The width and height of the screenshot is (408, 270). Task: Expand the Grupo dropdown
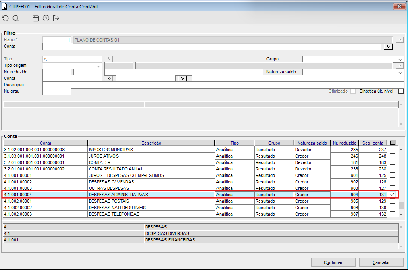[x=400, y=59]
